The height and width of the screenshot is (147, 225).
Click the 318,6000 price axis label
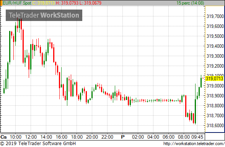(215, 126)
